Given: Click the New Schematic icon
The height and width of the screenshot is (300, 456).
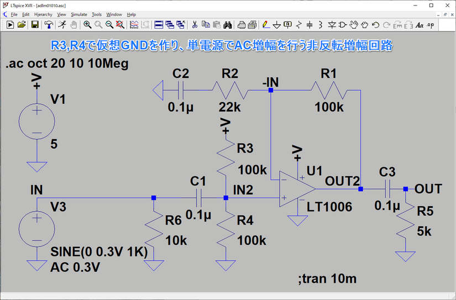Looking at the screenshot, I should [x=10, y=25].
